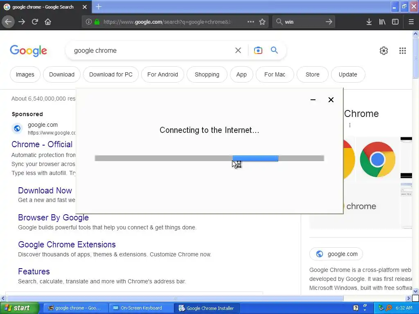
Task: Click the vertical scrollbar up arrow
Action: coord(415,34)
